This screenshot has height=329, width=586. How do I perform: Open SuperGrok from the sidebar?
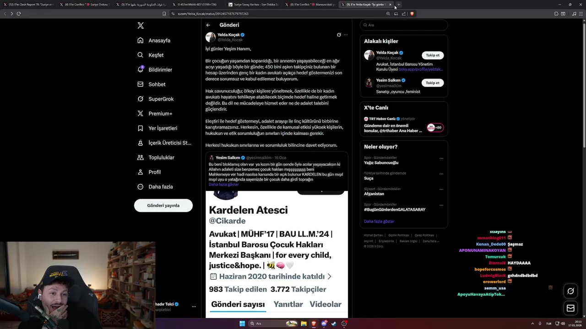[x=155, y=99]
